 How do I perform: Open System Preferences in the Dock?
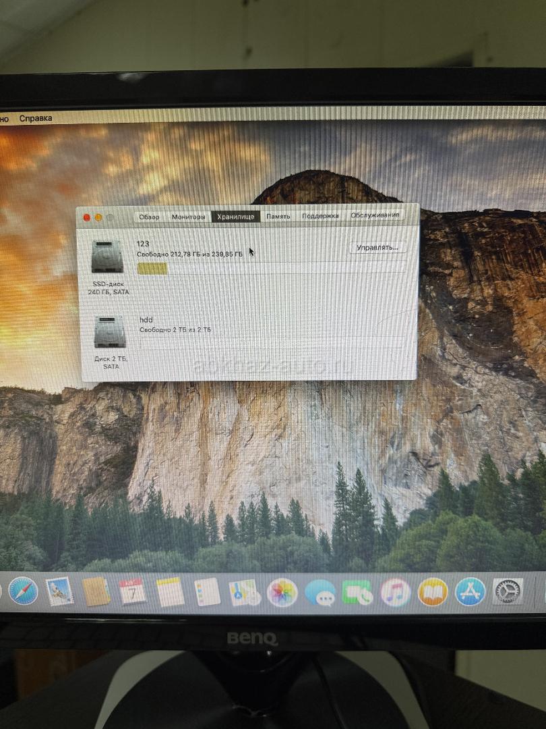tap(508, 591)
